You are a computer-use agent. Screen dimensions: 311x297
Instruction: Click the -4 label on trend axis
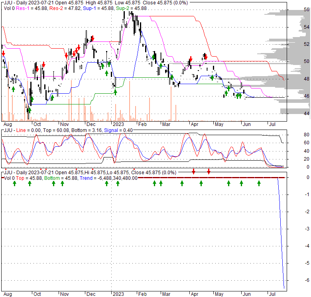click(307, 246)
